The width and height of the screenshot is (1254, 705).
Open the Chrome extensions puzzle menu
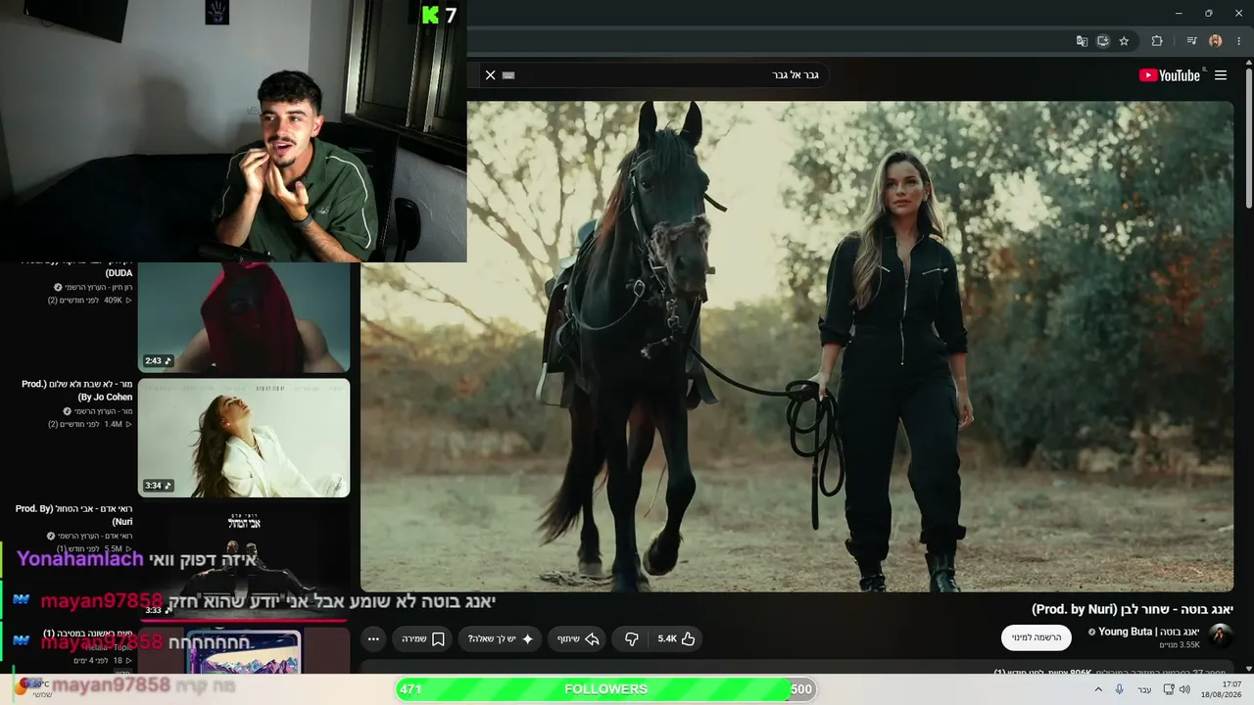coord(1157,41)
